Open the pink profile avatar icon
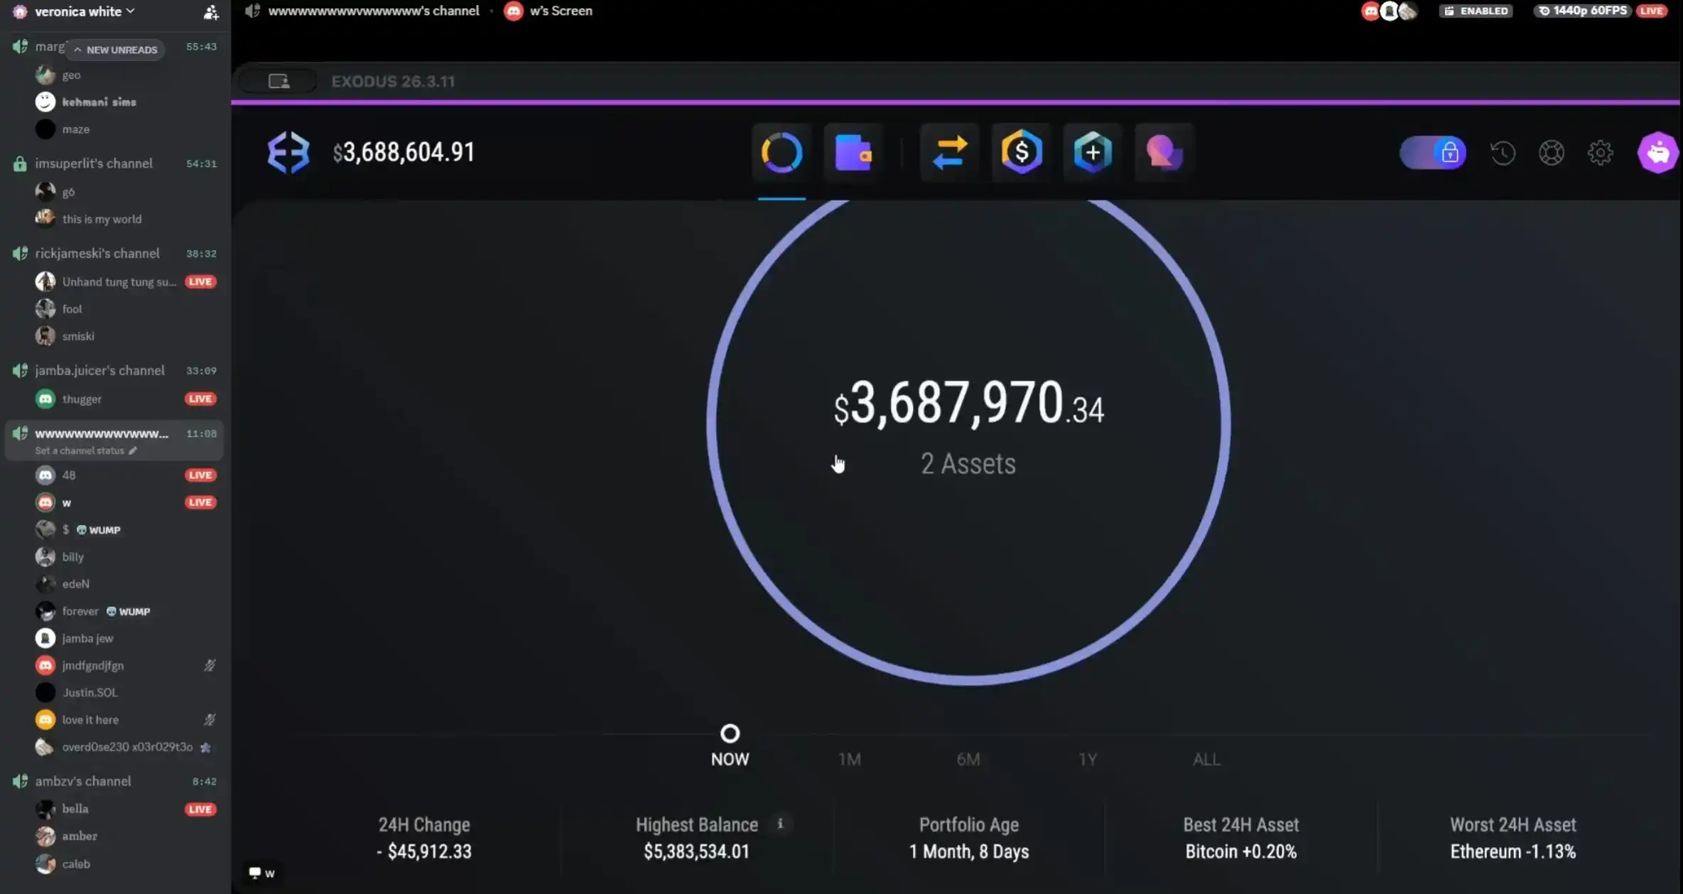The height and width of the screenshot is (894, 1683). [x=1658, y=152]
